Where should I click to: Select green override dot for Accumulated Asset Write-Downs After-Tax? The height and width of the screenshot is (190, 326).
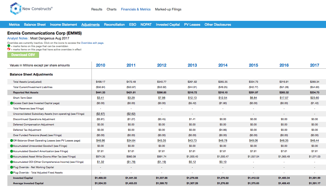click(x=11, y=157)
